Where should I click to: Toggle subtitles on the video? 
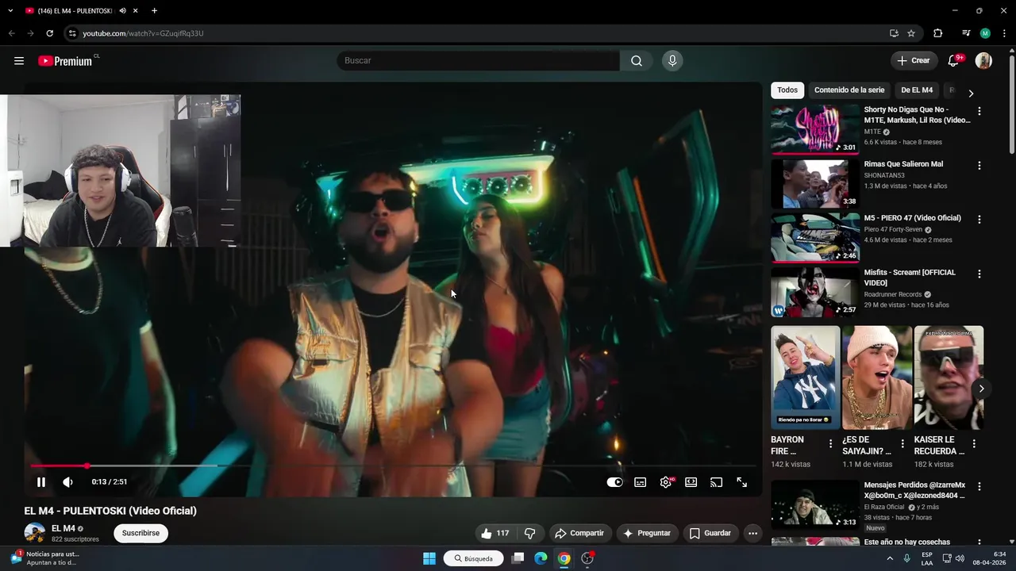pos(641,482)
